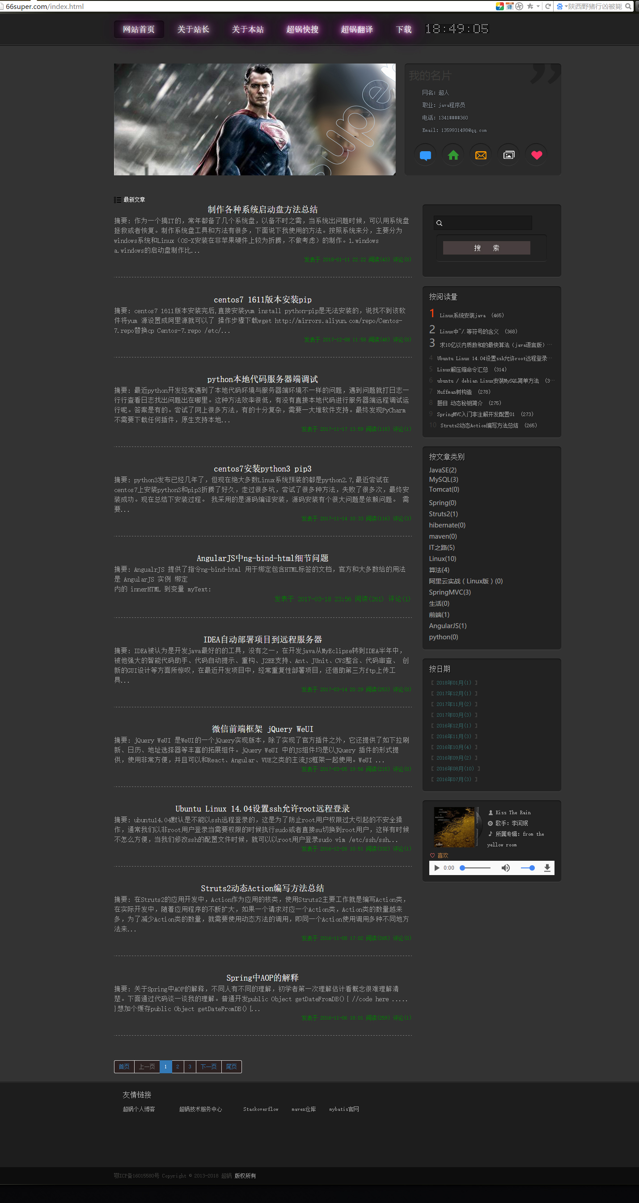Go to pagination page 2
The image size is (639, 1203).
(x=178, y=1067)
